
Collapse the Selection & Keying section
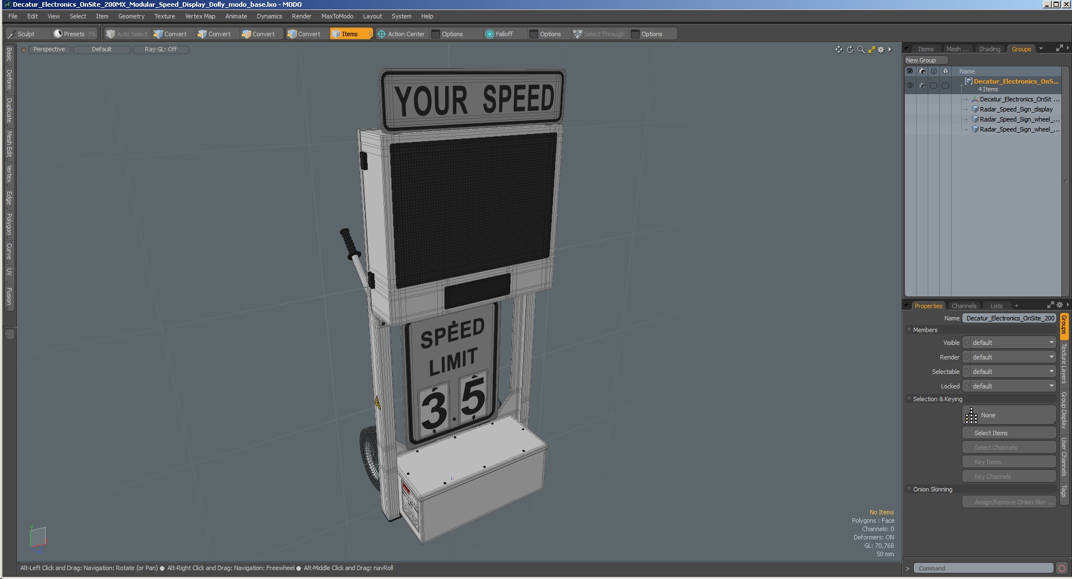click(909, 399)
